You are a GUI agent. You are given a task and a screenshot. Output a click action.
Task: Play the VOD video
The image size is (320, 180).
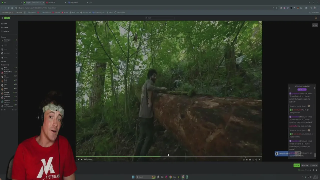(78, 159)
